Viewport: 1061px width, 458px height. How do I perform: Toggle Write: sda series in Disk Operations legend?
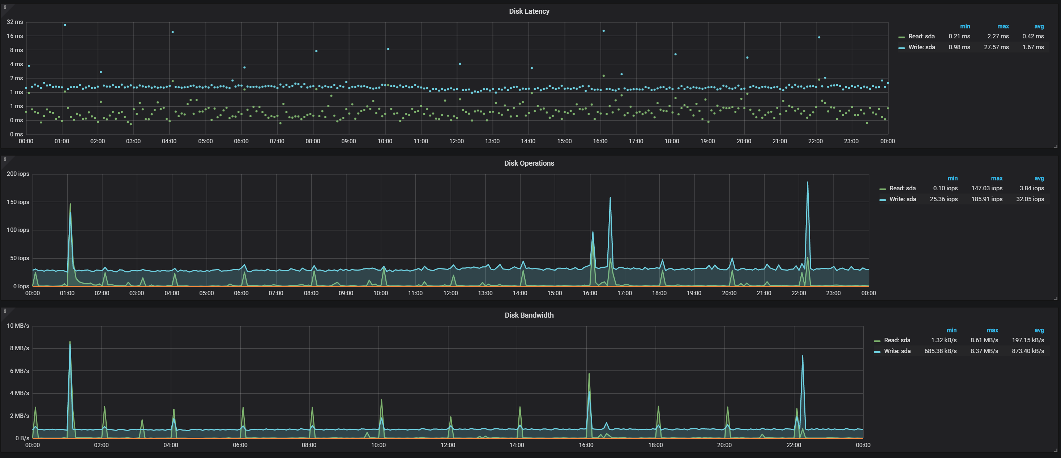click(x=902, y=199)
